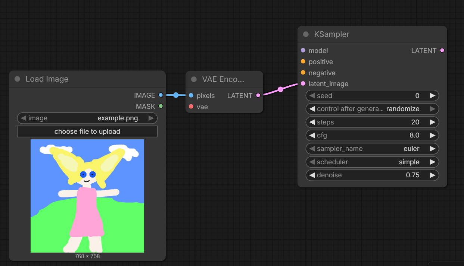Click the VAE Enco... node title

(x=223, y=79)
